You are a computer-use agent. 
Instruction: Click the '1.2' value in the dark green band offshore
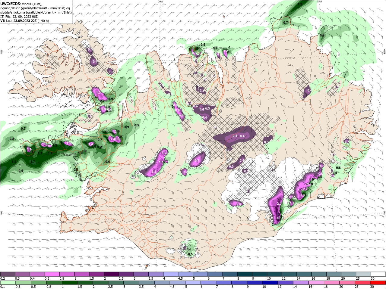pyautogui.click(x=300, y=5)
